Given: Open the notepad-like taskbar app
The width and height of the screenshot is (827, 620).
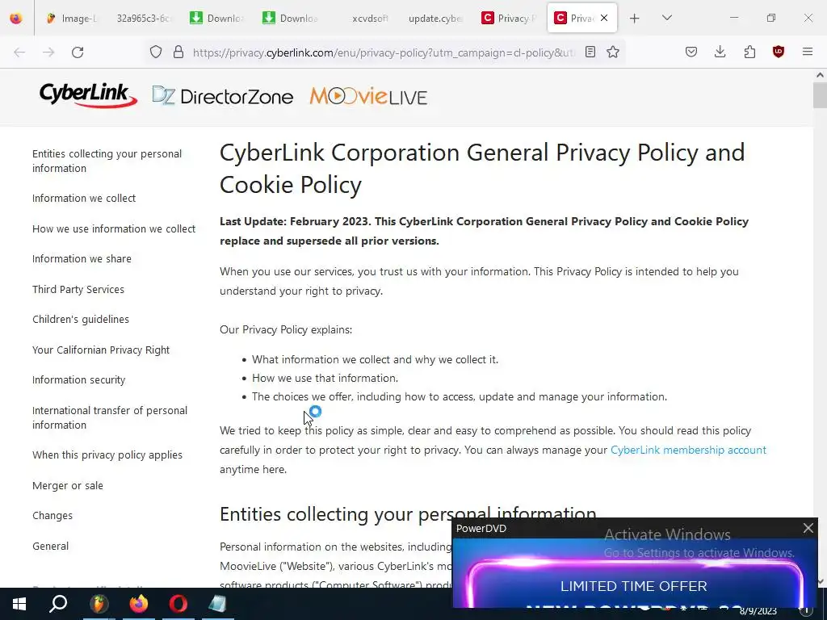Looking at the screenshot, I should [x=218, y=604].
